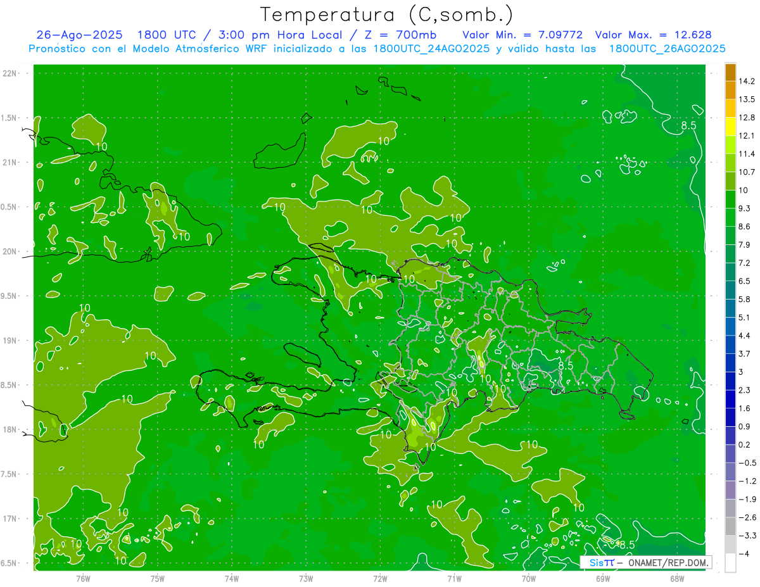The width and height of the screenshot is (760, 587).
Task: Click the 11.4 color scale label
Action: [747, 154]
